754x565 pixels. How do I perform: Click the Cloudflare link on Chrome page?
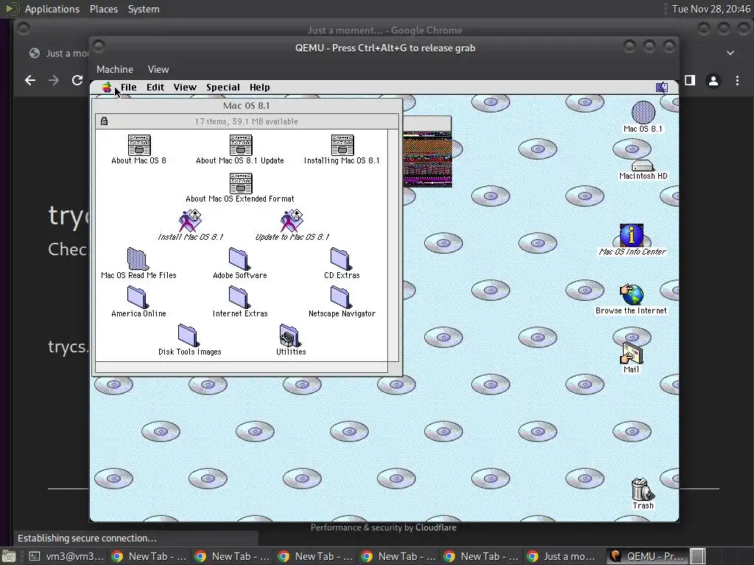[x=436, y=527]
